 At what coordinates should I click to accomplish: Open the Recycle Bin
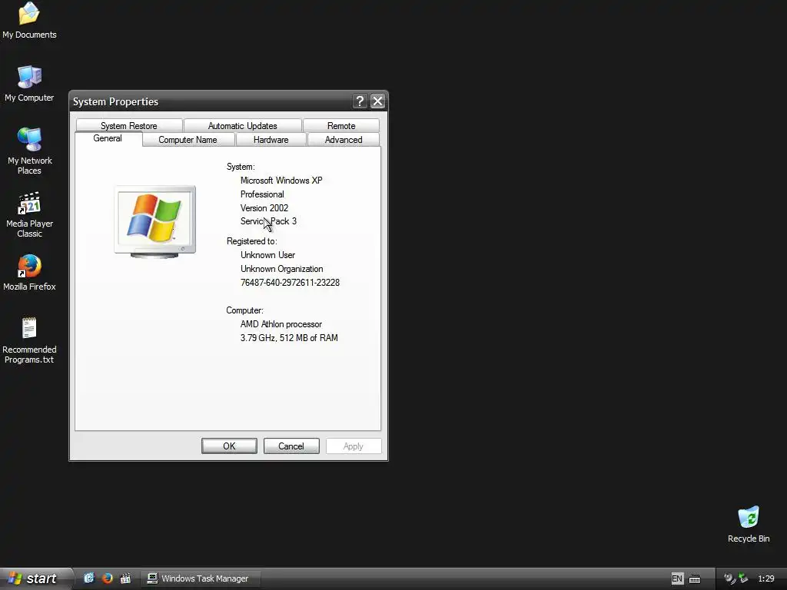pos(749,524)
